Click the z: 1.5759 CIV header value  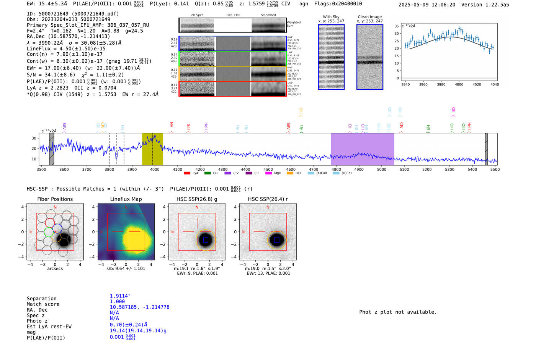click(x=265, y=4)
